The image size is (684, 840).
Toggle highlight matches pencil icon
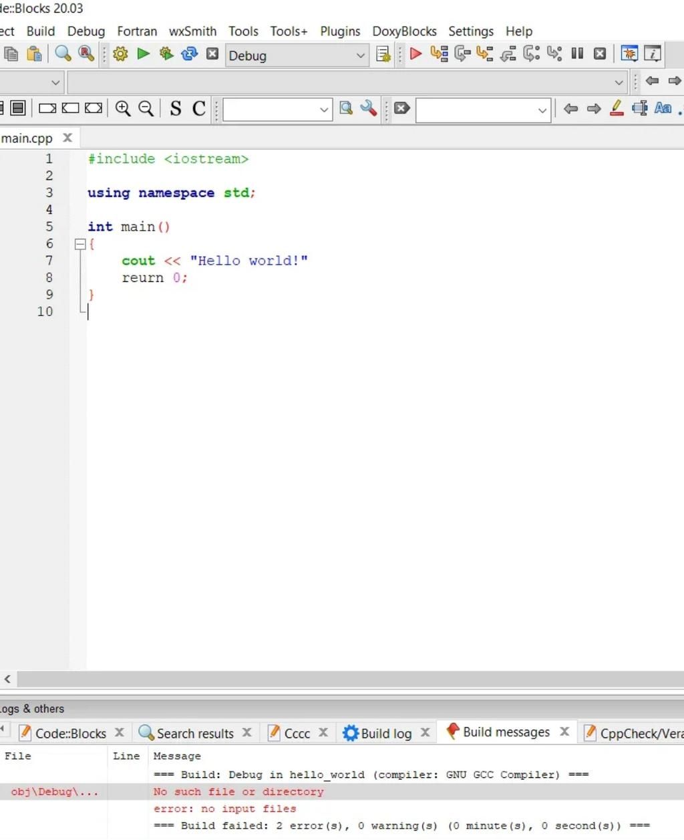617,108
